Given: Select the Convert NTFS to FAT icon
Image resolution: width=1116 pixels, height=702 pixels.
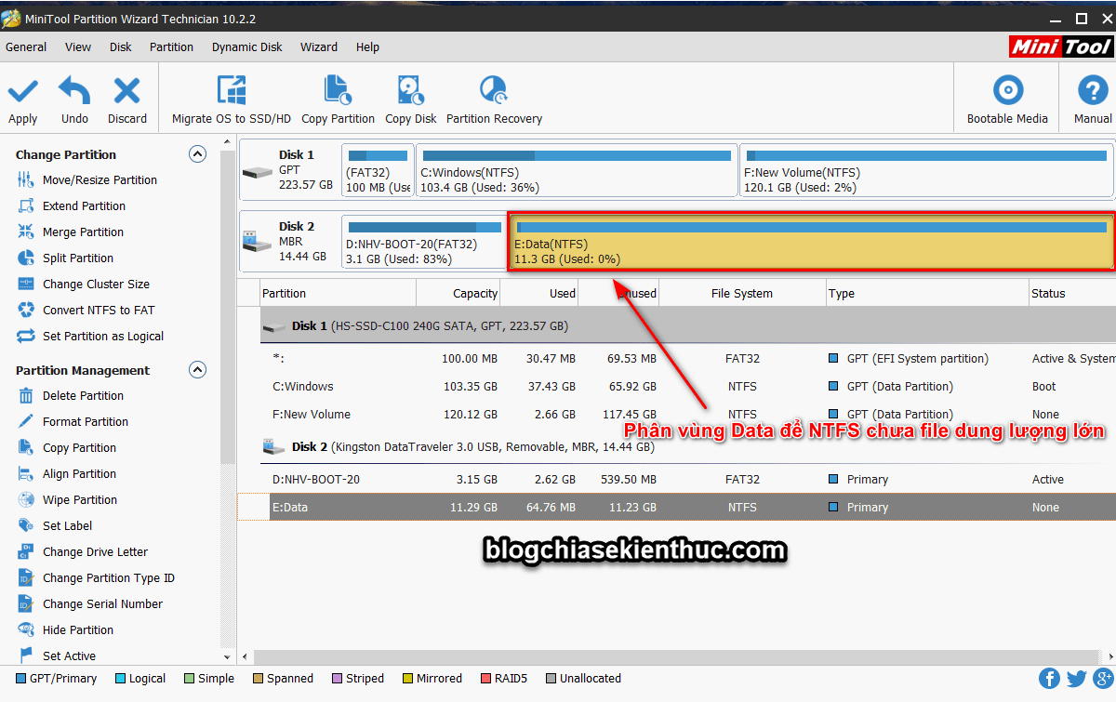Looking at the screenshot, I should (26, 310).
